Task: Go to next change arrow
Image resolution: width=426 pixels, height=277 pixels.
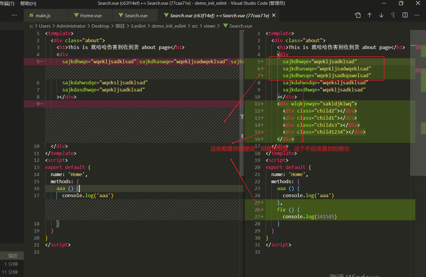Action: 381,15
